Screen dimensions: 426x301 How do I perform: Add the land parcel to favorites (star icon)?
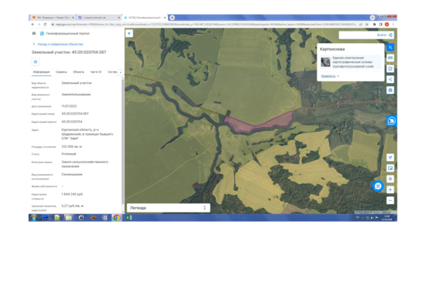35,62
